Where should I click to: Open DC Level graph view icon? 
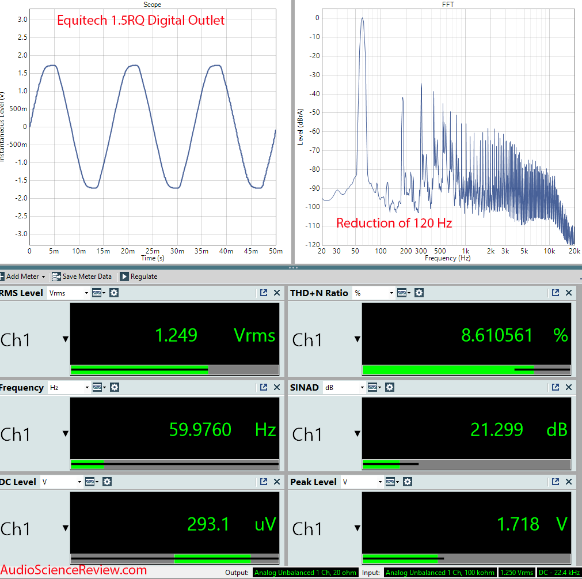pos(92,482)
